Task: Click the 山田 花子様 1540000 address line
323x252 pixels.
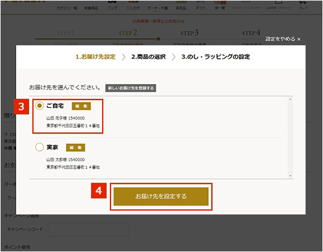Action: coord(65,118)
